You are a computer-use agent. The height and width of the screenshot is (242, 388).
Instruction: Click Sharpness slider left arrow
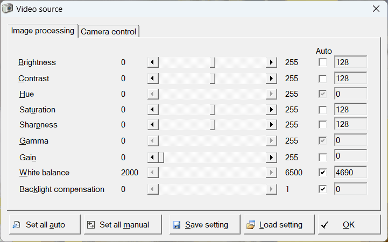153,125
